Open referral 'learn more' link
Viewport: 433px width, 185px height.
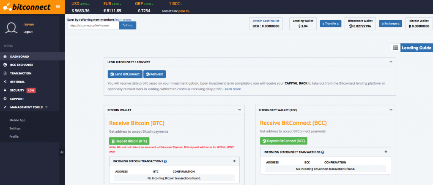point(123,19)
